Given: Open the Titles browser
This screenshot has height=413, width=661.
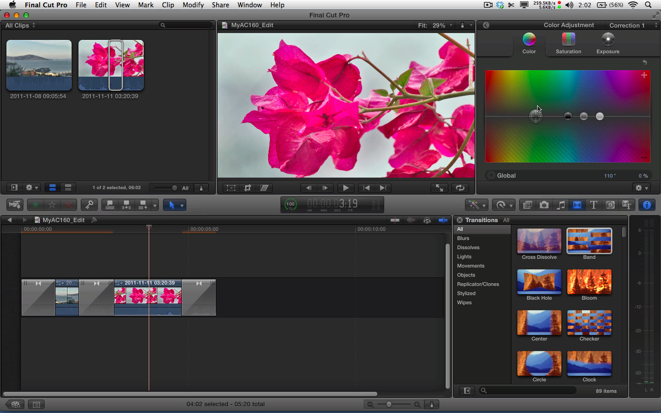Looking at the screenshot, I should pyautogui.click(x=594, y=205).
